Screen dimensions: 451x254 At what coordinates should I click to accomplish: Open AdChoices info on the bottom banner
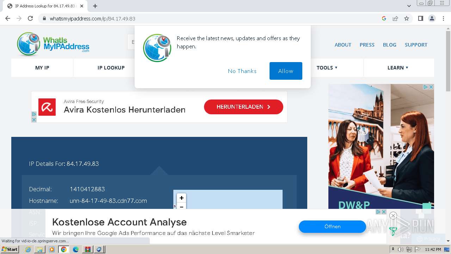378,212
